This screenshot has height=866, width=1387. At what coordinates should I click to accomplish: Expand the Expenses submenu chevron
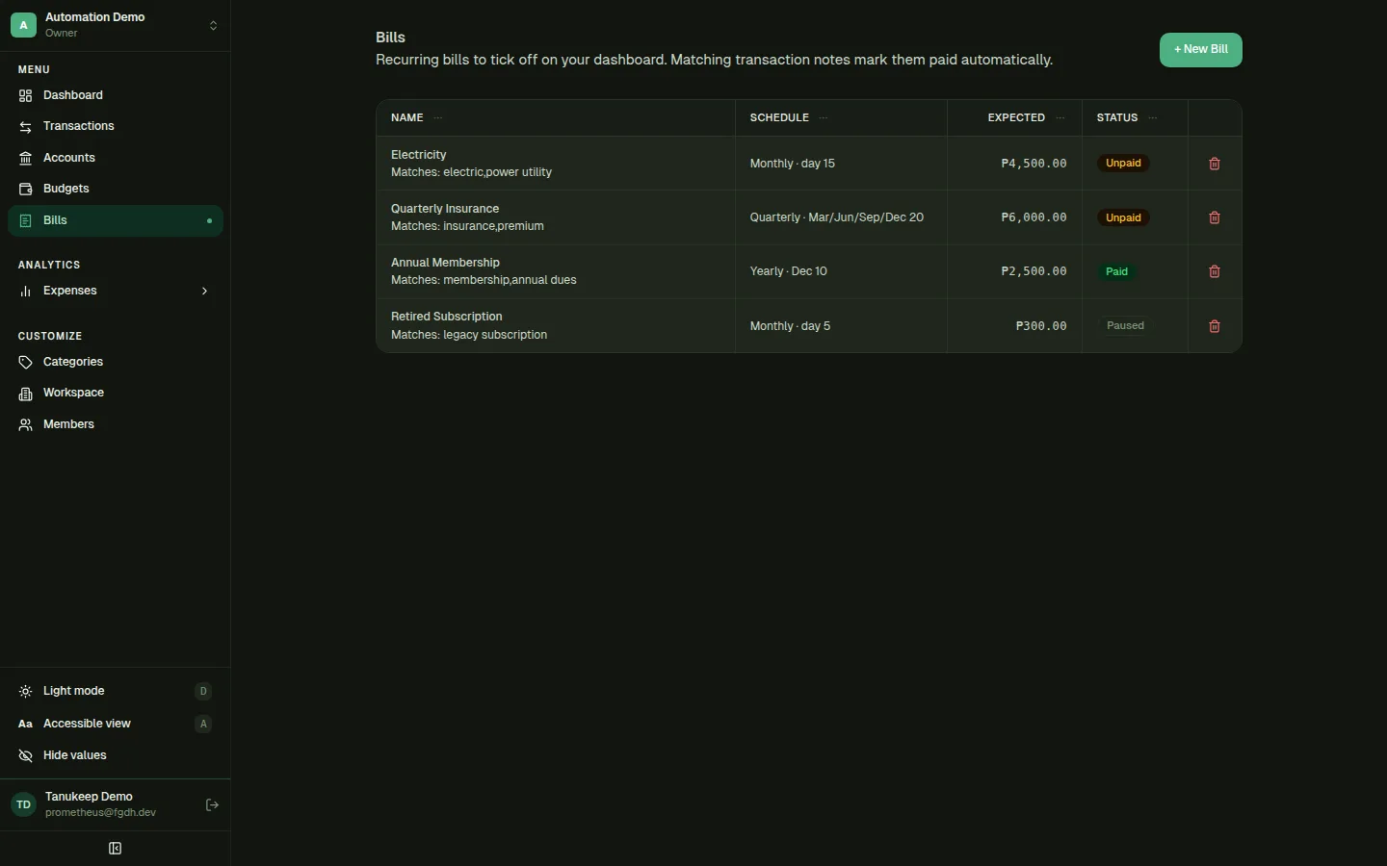pos(204,292)
